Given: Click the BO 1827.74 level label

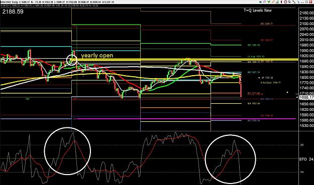Looking at the screenshot, I should click(x=254, y=72).
